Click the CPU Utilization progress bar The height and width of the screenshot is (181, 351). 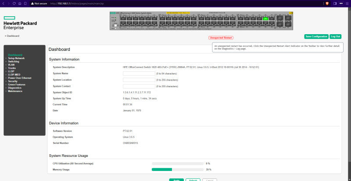click(x=178, y=163)
